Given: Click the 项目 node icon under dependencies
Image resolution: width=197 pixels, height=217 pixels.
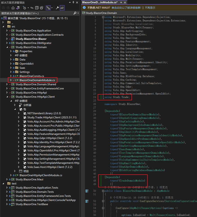Looking at the screenshot, I should pos(21,171).
